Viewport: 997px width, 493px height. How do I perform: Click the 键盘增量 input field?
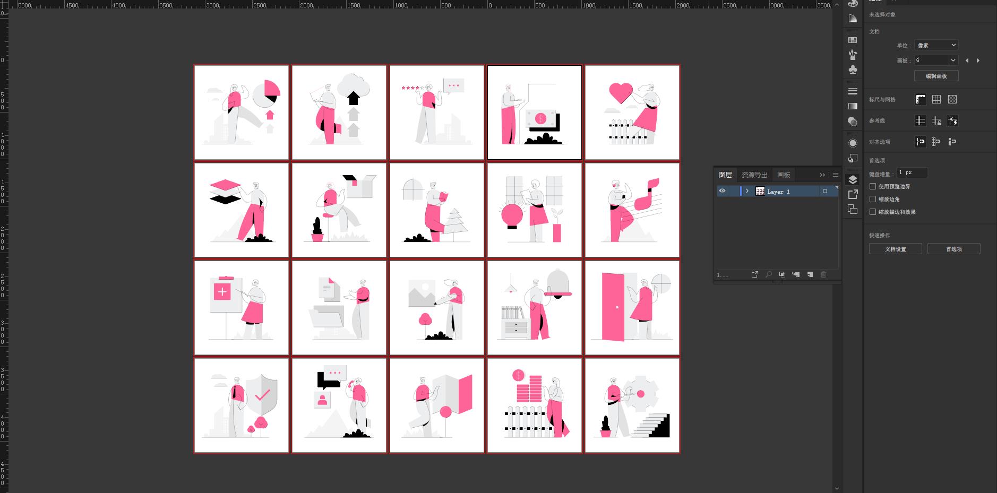point(912,172)
